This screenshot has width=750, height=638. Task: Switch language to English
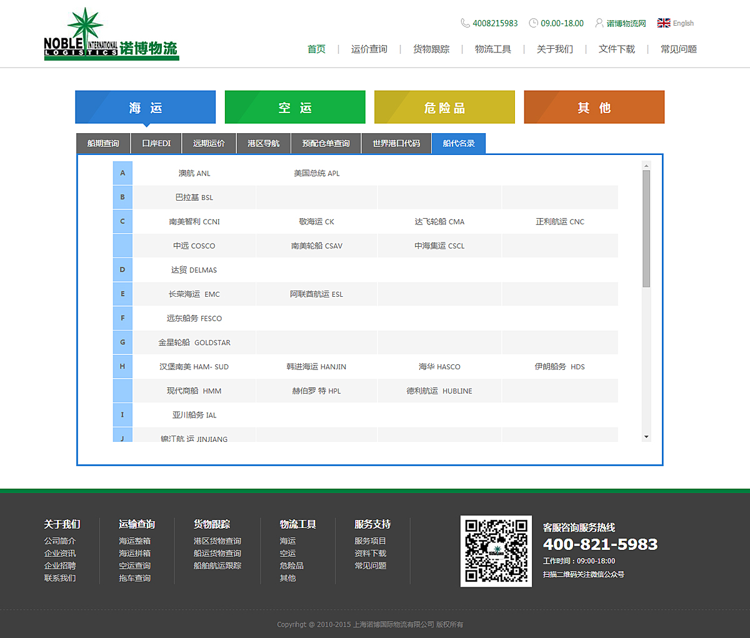click(x=683, y=23)
